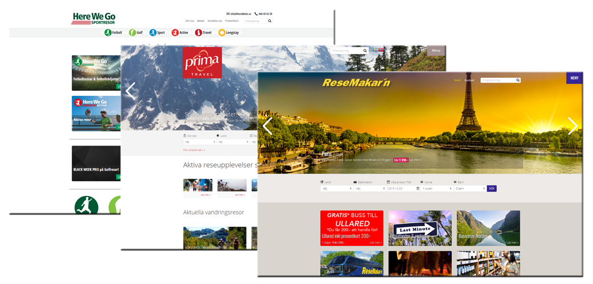Select Kontakt in ReseMakar'n top navigation
Screen dimensions: 593x284
[470, 81]
